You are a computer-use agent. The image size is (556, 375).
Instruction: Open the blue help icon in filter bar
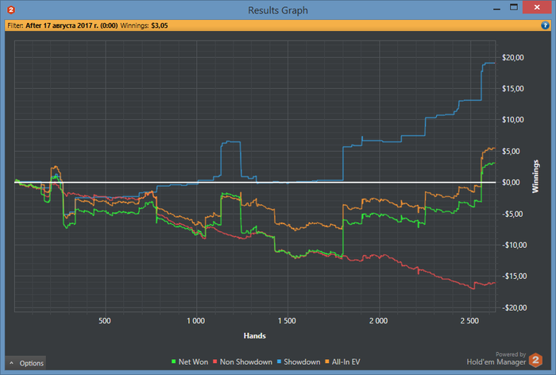click(545, 25)
